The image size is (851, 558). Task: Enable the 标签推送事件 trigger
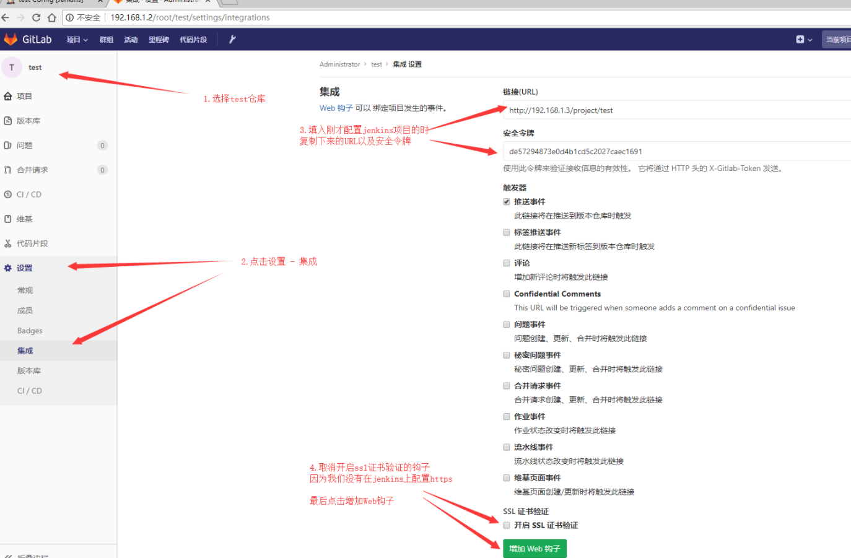point(507,231)
